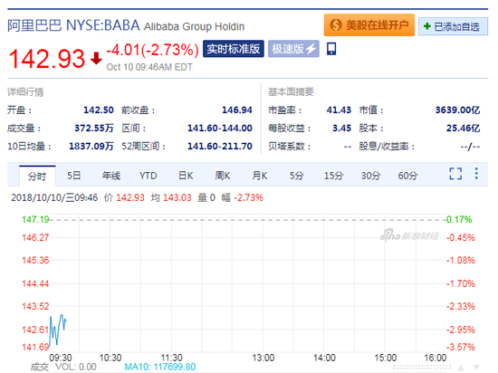This screenshot has width=498, height=373.
Task: Click the 成交量 value 372.55万
Action: [94, 128]
